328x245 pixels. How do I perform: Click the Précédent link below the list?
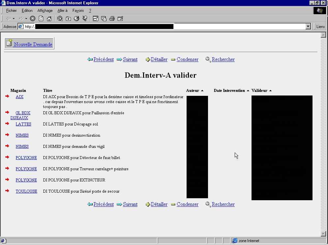tap(104, 204)
